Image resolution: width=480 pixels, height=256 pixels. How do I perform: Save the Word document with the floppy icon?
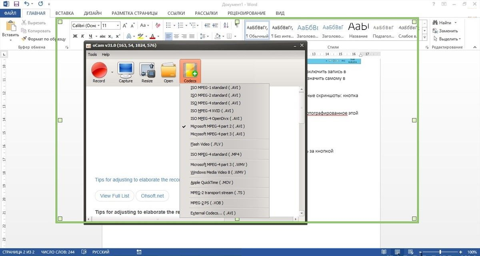point(16,4)
